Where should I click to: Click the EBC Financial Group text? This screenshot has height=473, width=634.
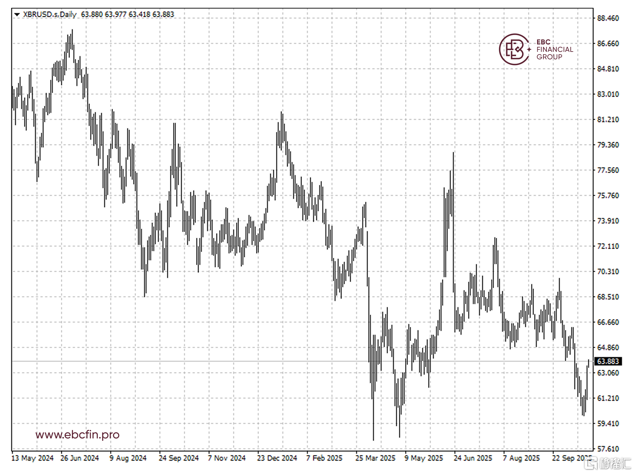click(555, 49)
